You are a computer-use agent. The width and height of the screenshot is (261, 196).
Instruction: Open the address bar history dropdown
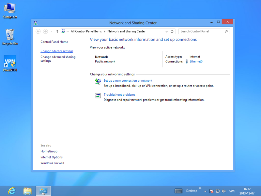coord(166,31)
